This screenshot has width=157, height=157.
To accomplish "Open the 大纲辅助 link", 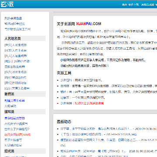I will click(10, 106).
